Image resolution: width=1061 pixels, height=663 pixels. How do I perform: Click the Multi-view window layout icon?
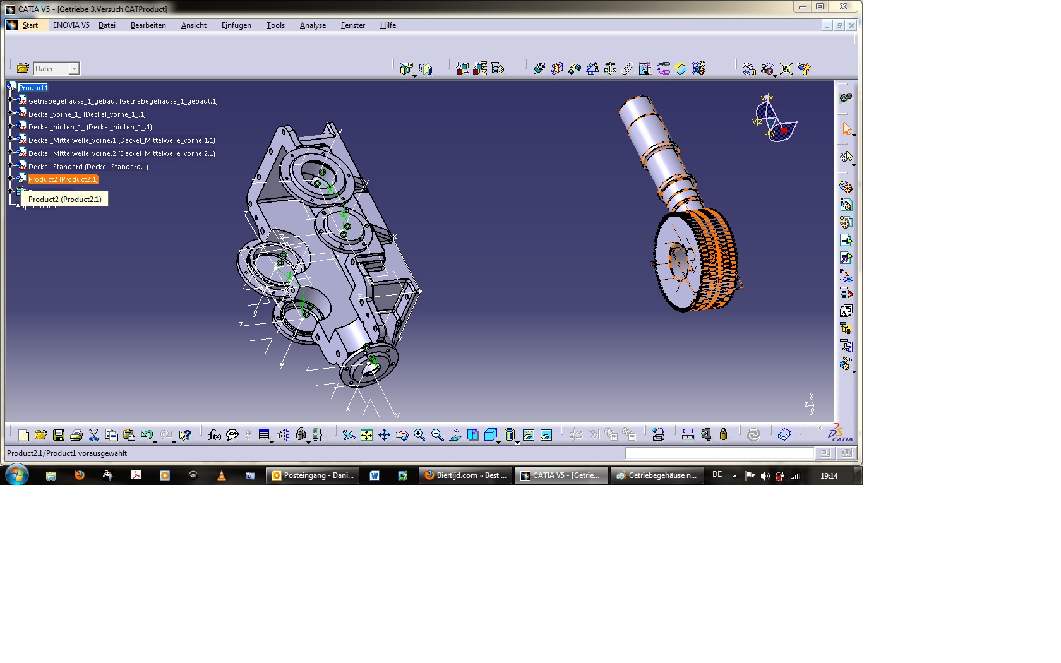(473, 435)
